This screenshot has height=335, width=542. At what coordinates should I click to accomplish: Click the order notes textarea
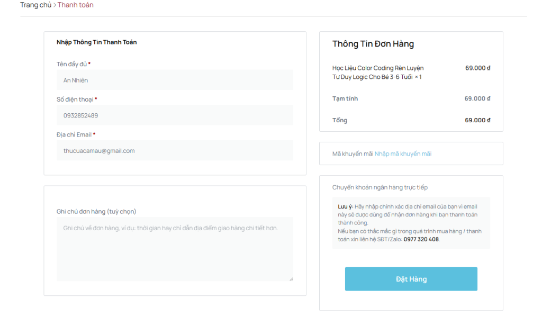point(175,249)
